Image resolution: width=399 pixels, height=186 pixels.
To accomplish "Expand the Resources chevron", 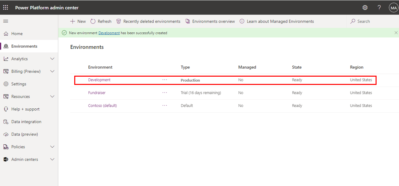I will (x=52, y=96).
